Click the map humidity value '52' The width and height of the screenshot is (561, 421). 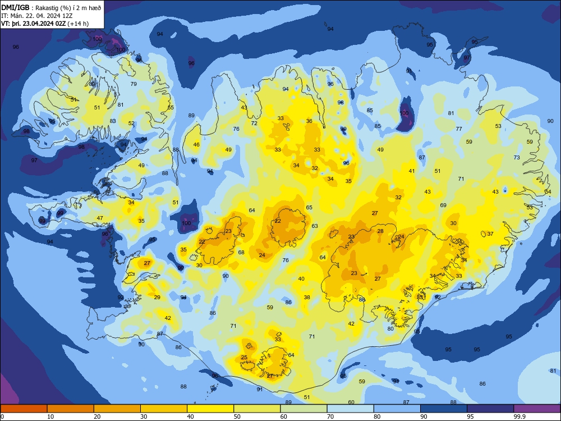coord(131,123)
